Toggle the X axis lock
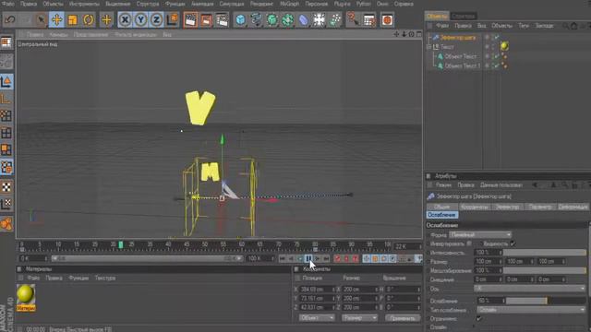 [125, 19]
